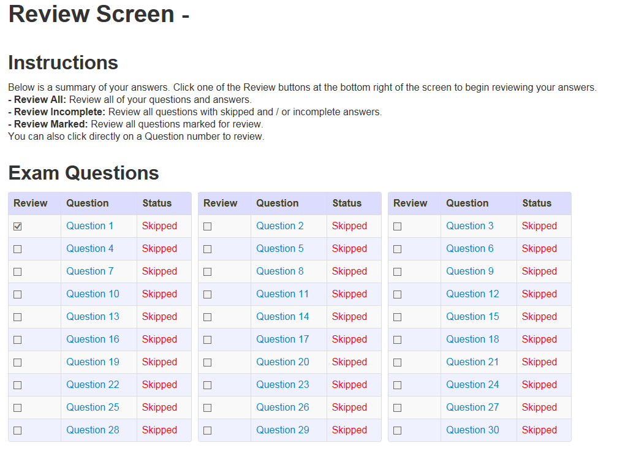Flag Question 22 for review
This screenshot has height=456, width=617.
point(17,385)
